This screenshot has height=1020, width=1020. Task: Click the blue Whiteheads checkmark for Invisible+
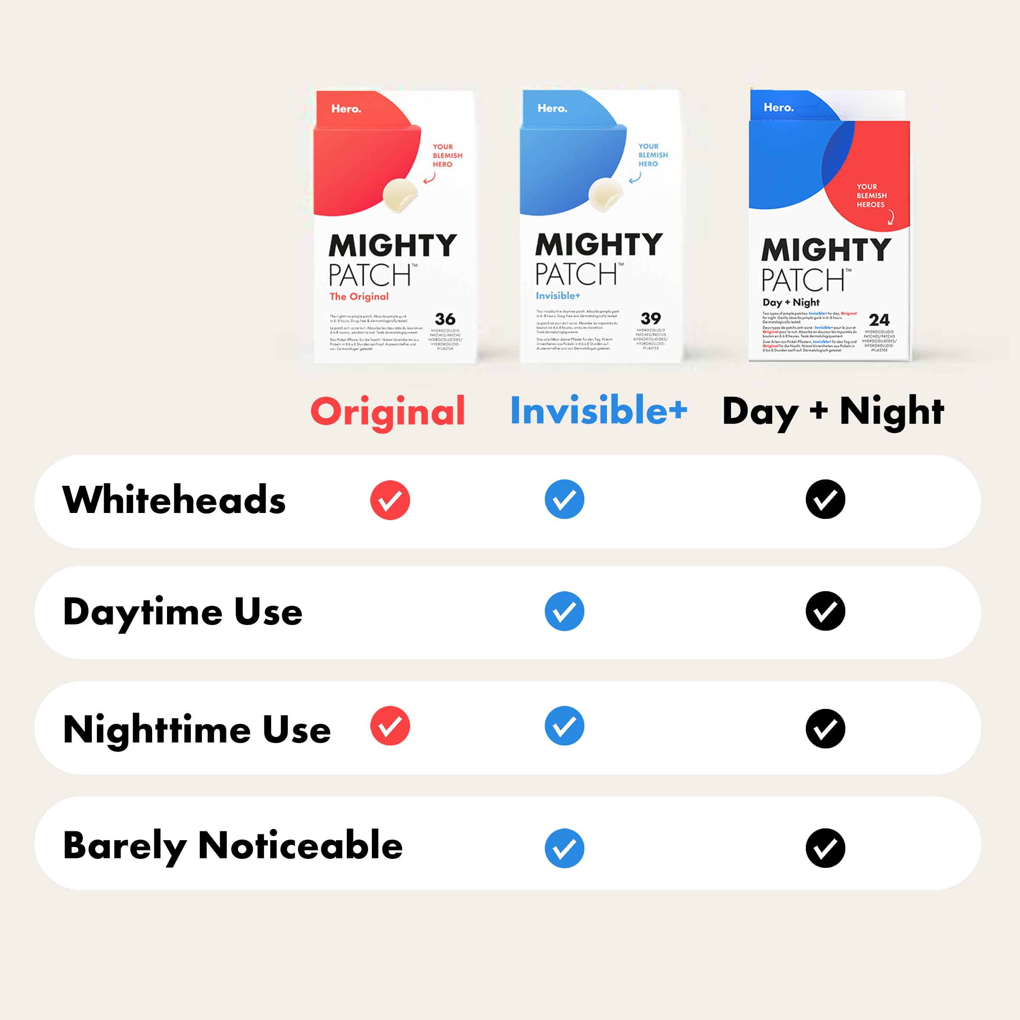(564, 499)
